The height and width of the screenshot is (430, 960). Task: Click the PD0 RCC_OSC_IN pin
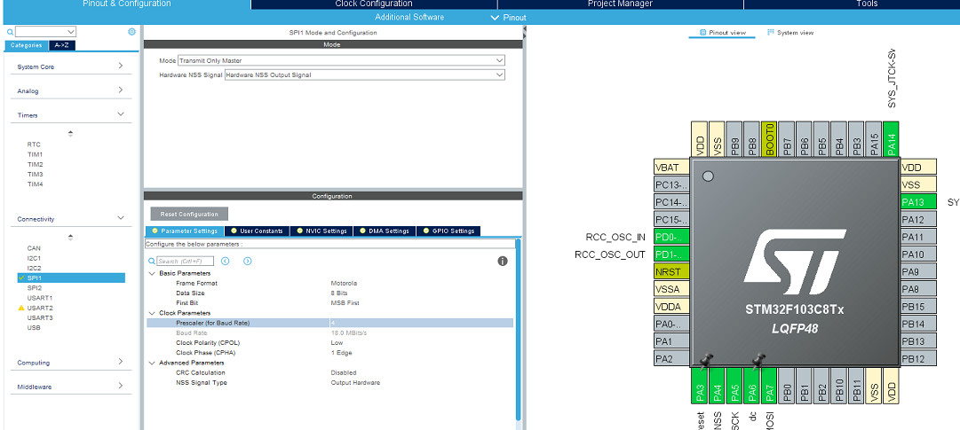tap(671, 237)
